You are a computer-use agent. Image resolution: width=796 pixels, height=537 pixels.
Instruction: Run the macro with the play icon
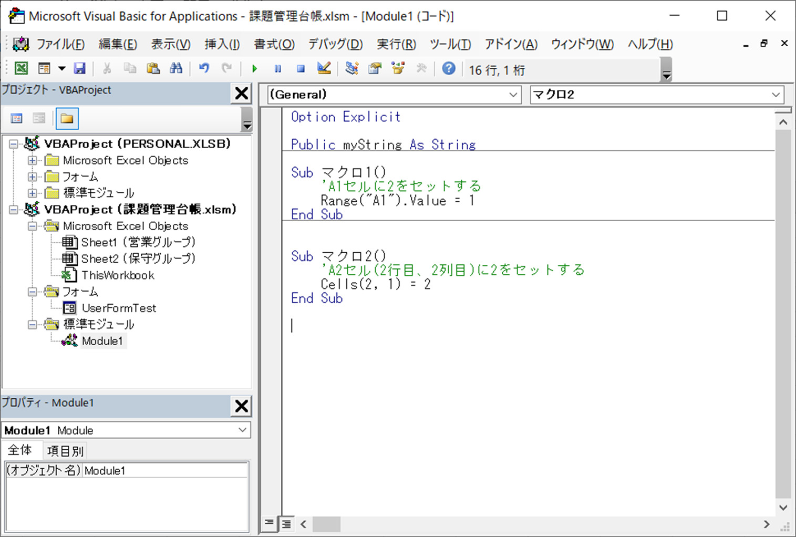(254, 68)
